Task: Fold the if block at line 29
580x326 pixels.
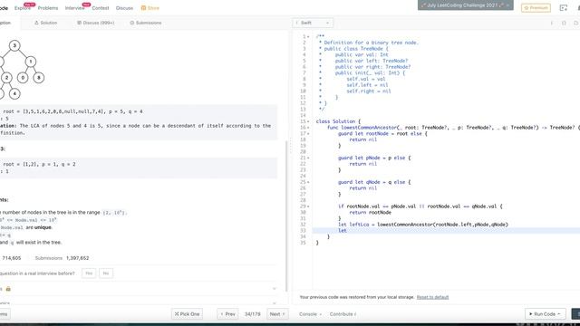Action: pyautogui.click(x=308, y=206)
